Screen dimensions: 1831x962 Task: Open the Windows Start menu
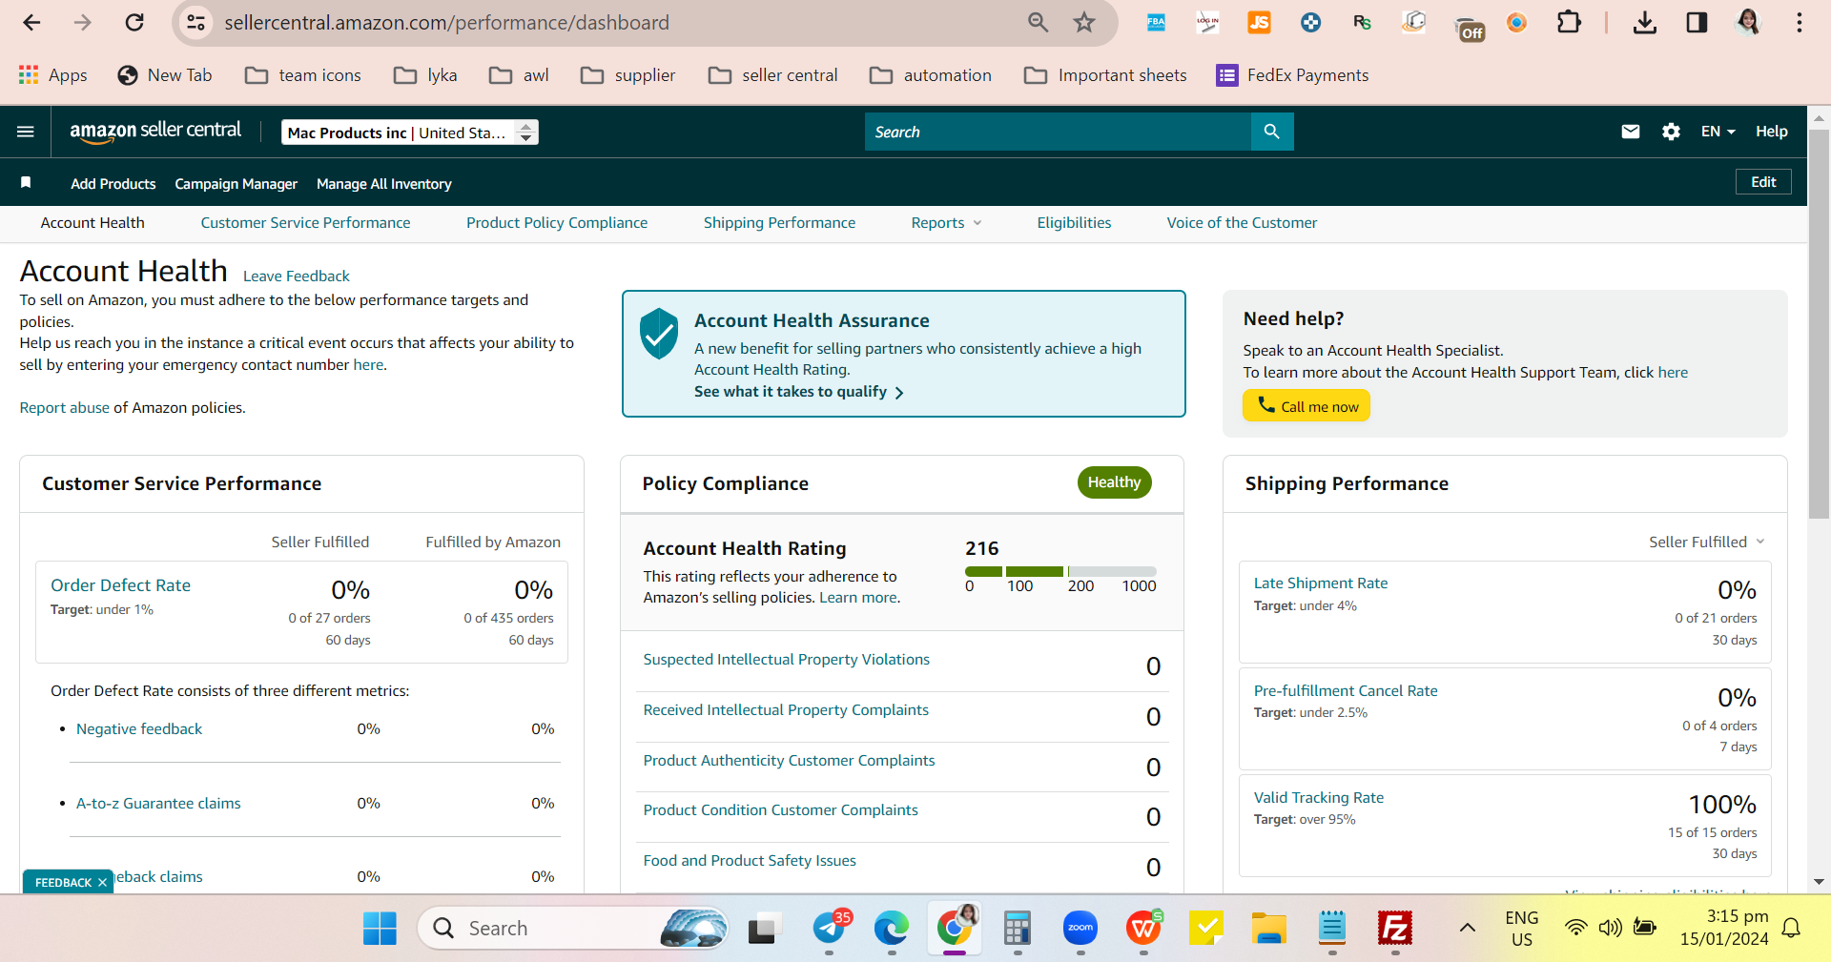pos(380,928)
